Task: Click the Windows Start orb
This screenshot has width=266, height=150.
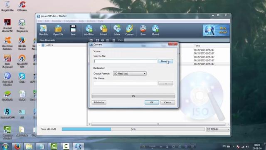Action: click(5, 146)
